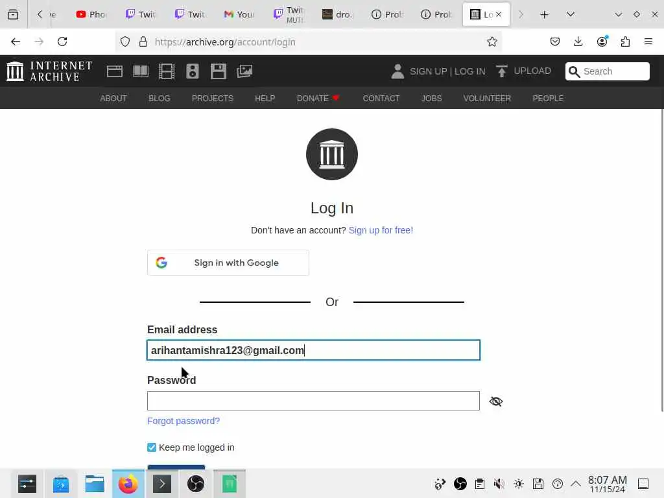This screenshot has height=498, width=664.
Task: Expand the list all tabs dropdown arrow
Action: tap(571, 14)
